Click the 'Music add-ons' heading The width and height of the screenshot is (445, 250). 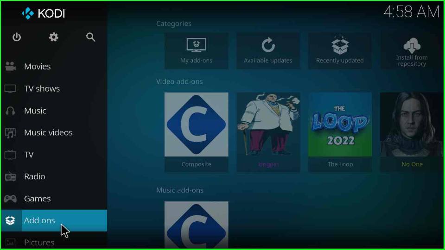click(x=180, y=190)
